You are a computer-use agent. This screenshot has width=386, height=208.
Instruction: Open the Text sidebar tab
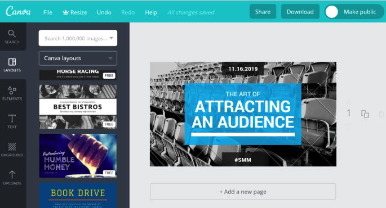[12, 121]
